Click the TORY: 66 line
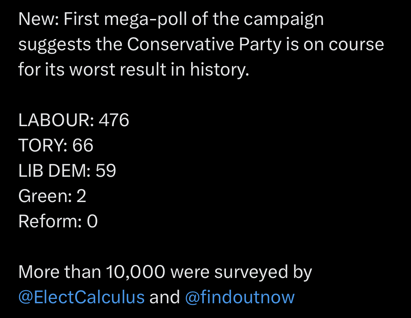The height and width of the screenshot is (318, 411). click(56, 145)
